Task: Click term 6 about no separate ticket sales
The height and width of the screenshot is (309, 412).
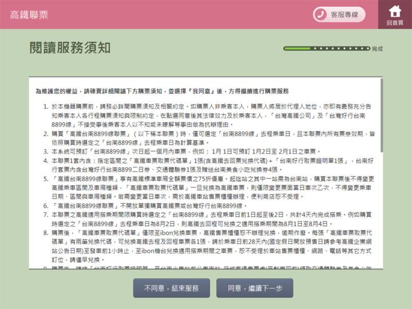Action: coord(149,205)
